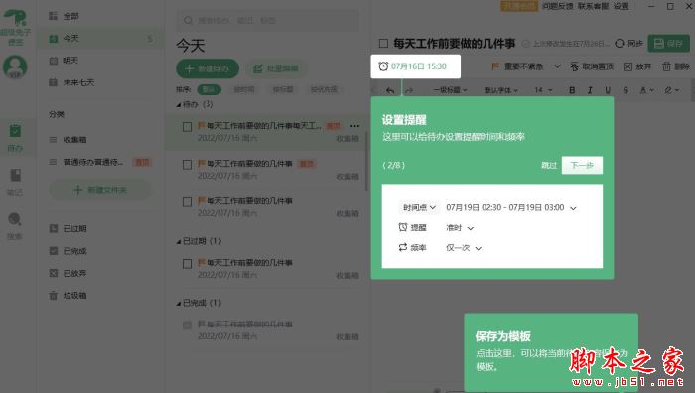This screenshot has height=393, width=695.
Task: Click the alarm clock reminder icon
Action: 383,66
